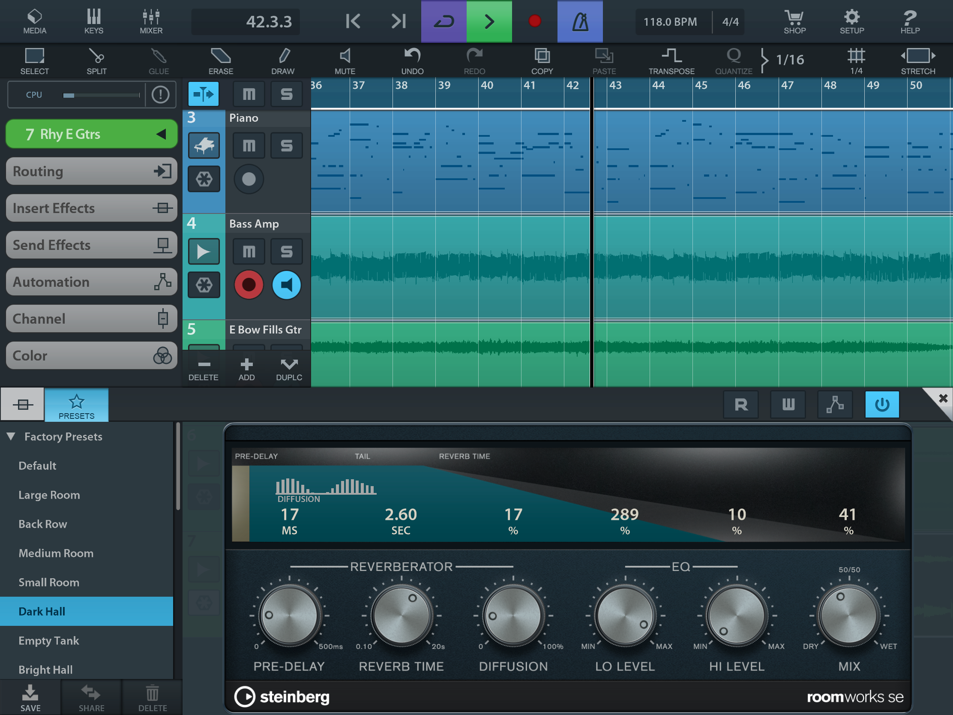Collapse the Factory Presets list

[x=11, y=436]
